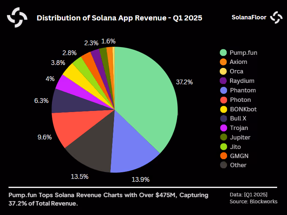This screenshot has height=215, width=287.
Task: Select the Trojan legend color swatch
Action: (223, 128)
